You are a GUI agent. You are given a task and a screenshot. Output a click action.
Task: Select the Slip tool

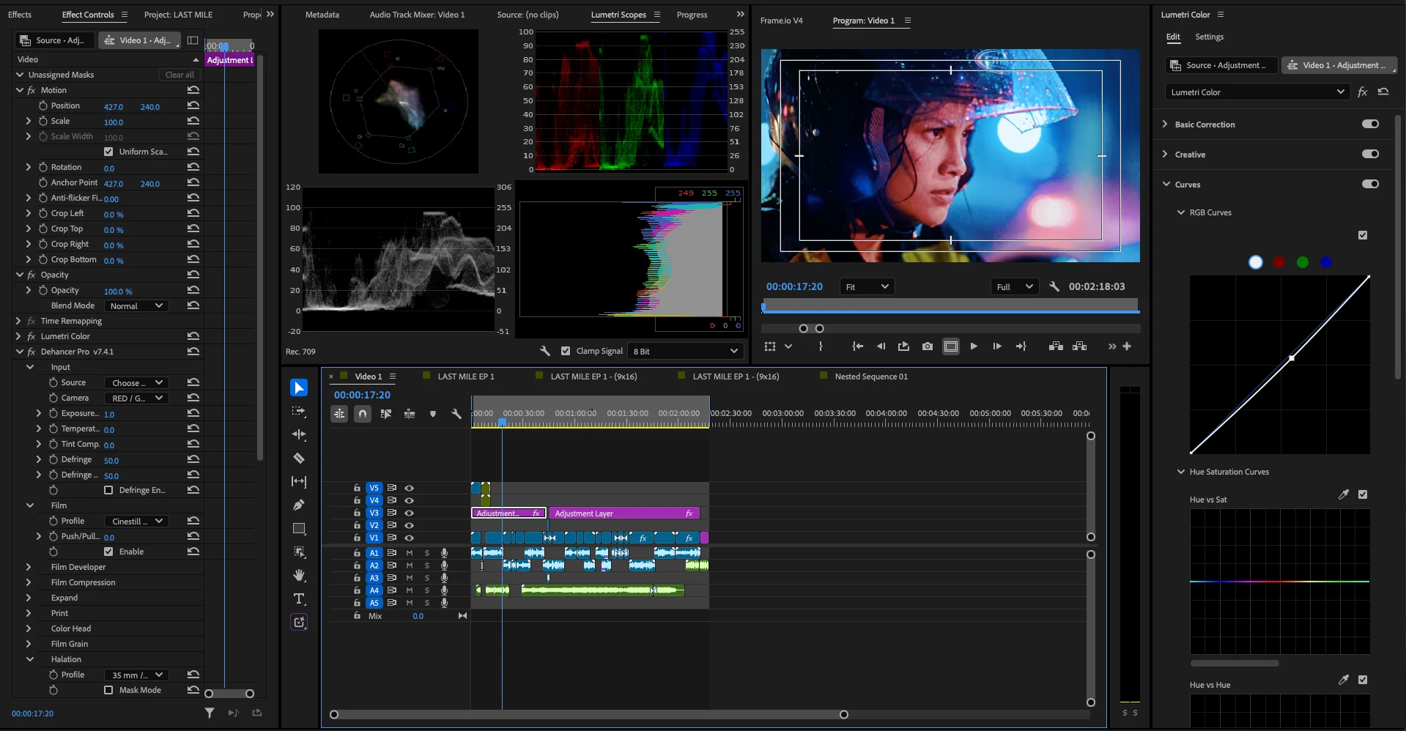pos(299,481)
